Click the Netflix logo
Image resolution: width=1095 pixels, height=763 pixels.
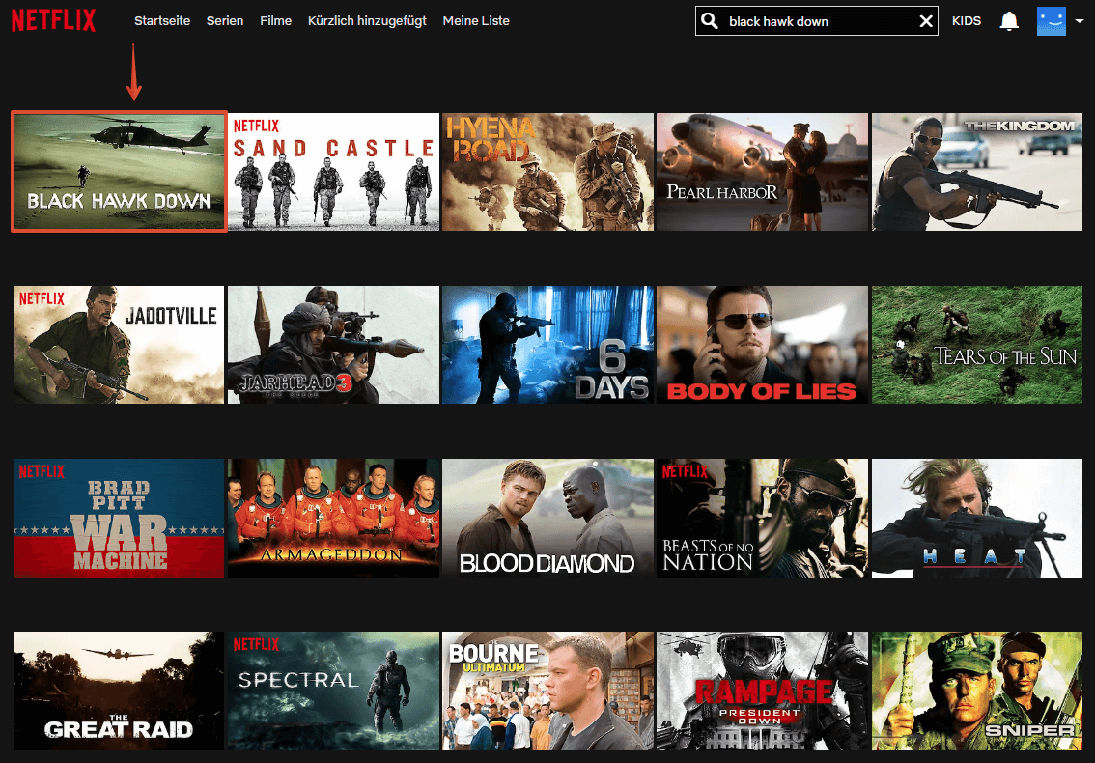pyautogui.click(x=54, y=20)
